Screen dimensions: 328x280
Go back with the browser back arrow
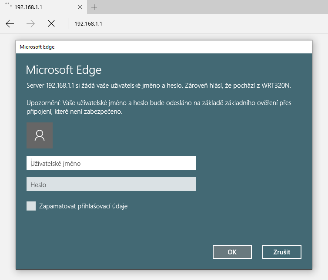pyautogui.click(x=10, y=24)
